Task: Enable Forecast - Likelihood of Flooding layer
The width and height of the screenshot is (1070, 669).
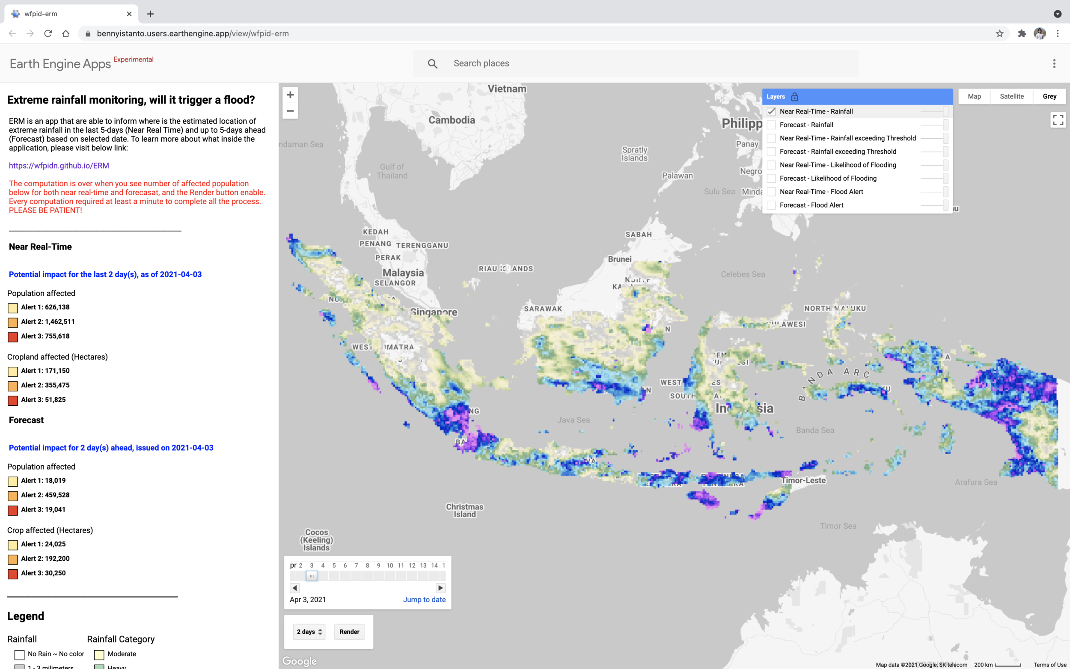Action: [771, 178]
